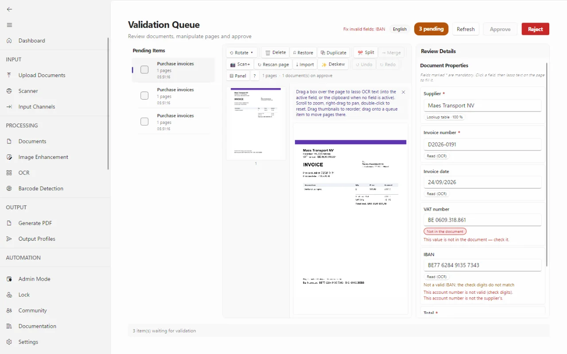Click the Restore toolbar button

click(x=303, y=53)
